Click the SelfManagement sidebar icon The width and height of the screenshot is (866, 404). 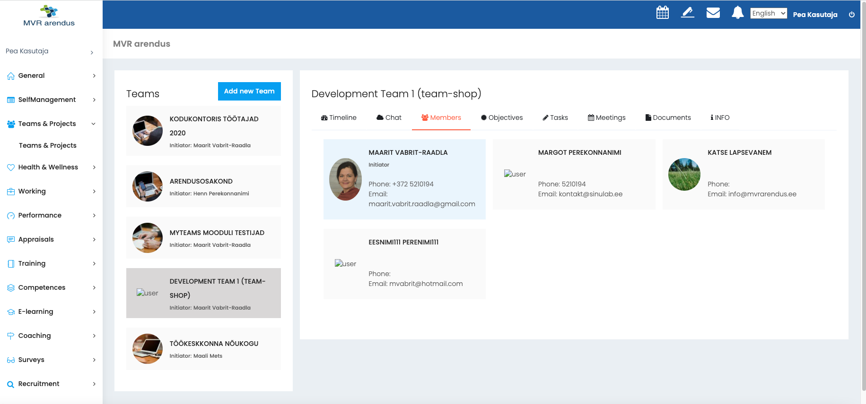(11, 100)
